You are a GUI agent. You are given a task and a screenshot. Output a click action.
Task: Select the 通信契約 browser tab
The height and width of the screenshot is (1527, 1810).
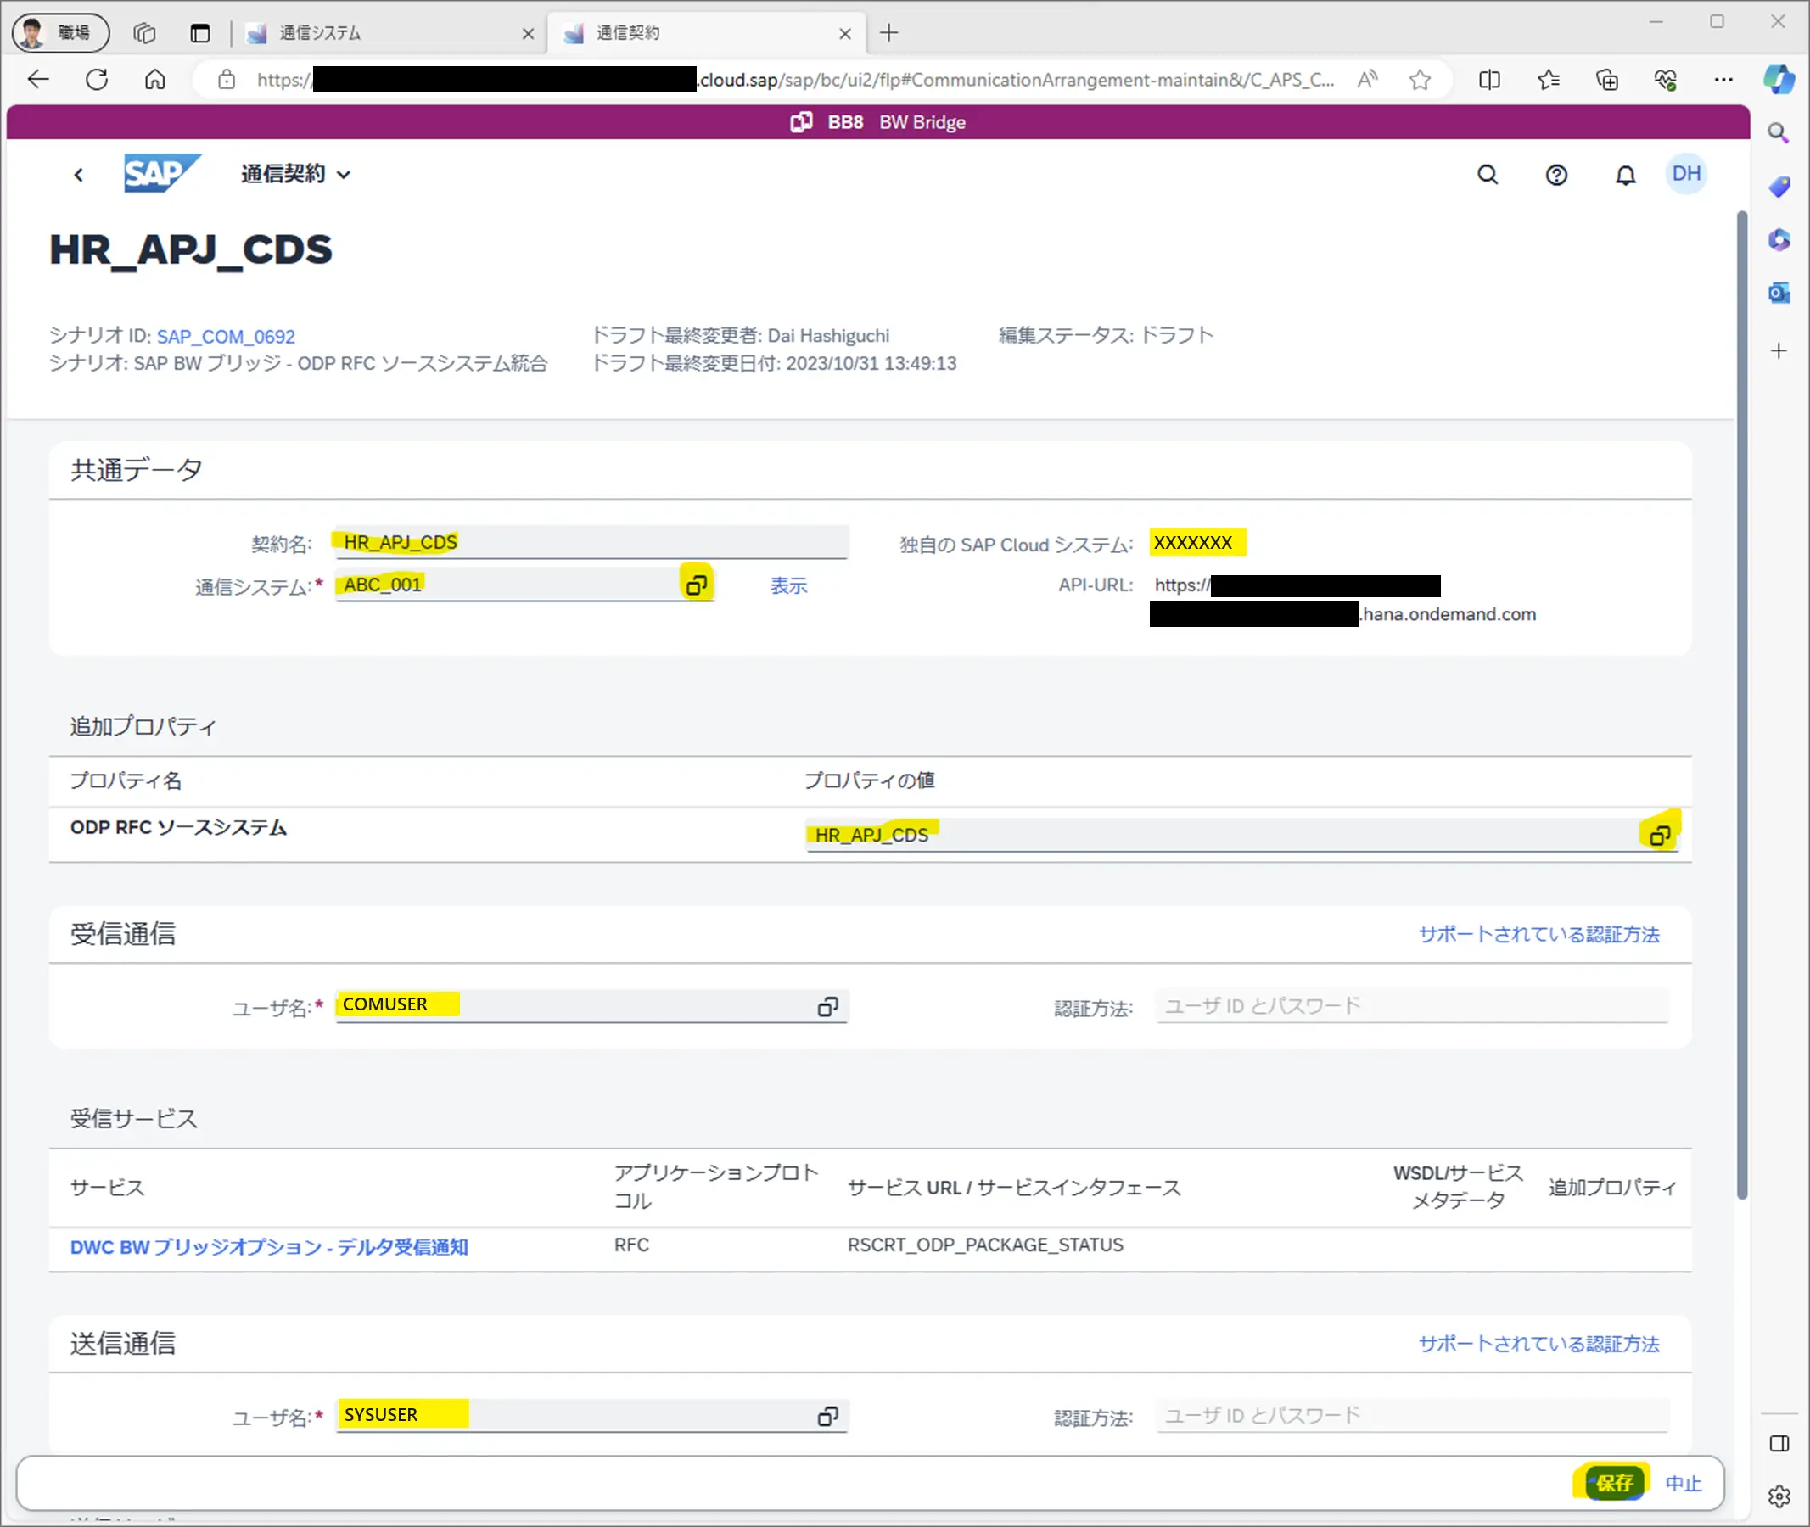click(706, 33)
